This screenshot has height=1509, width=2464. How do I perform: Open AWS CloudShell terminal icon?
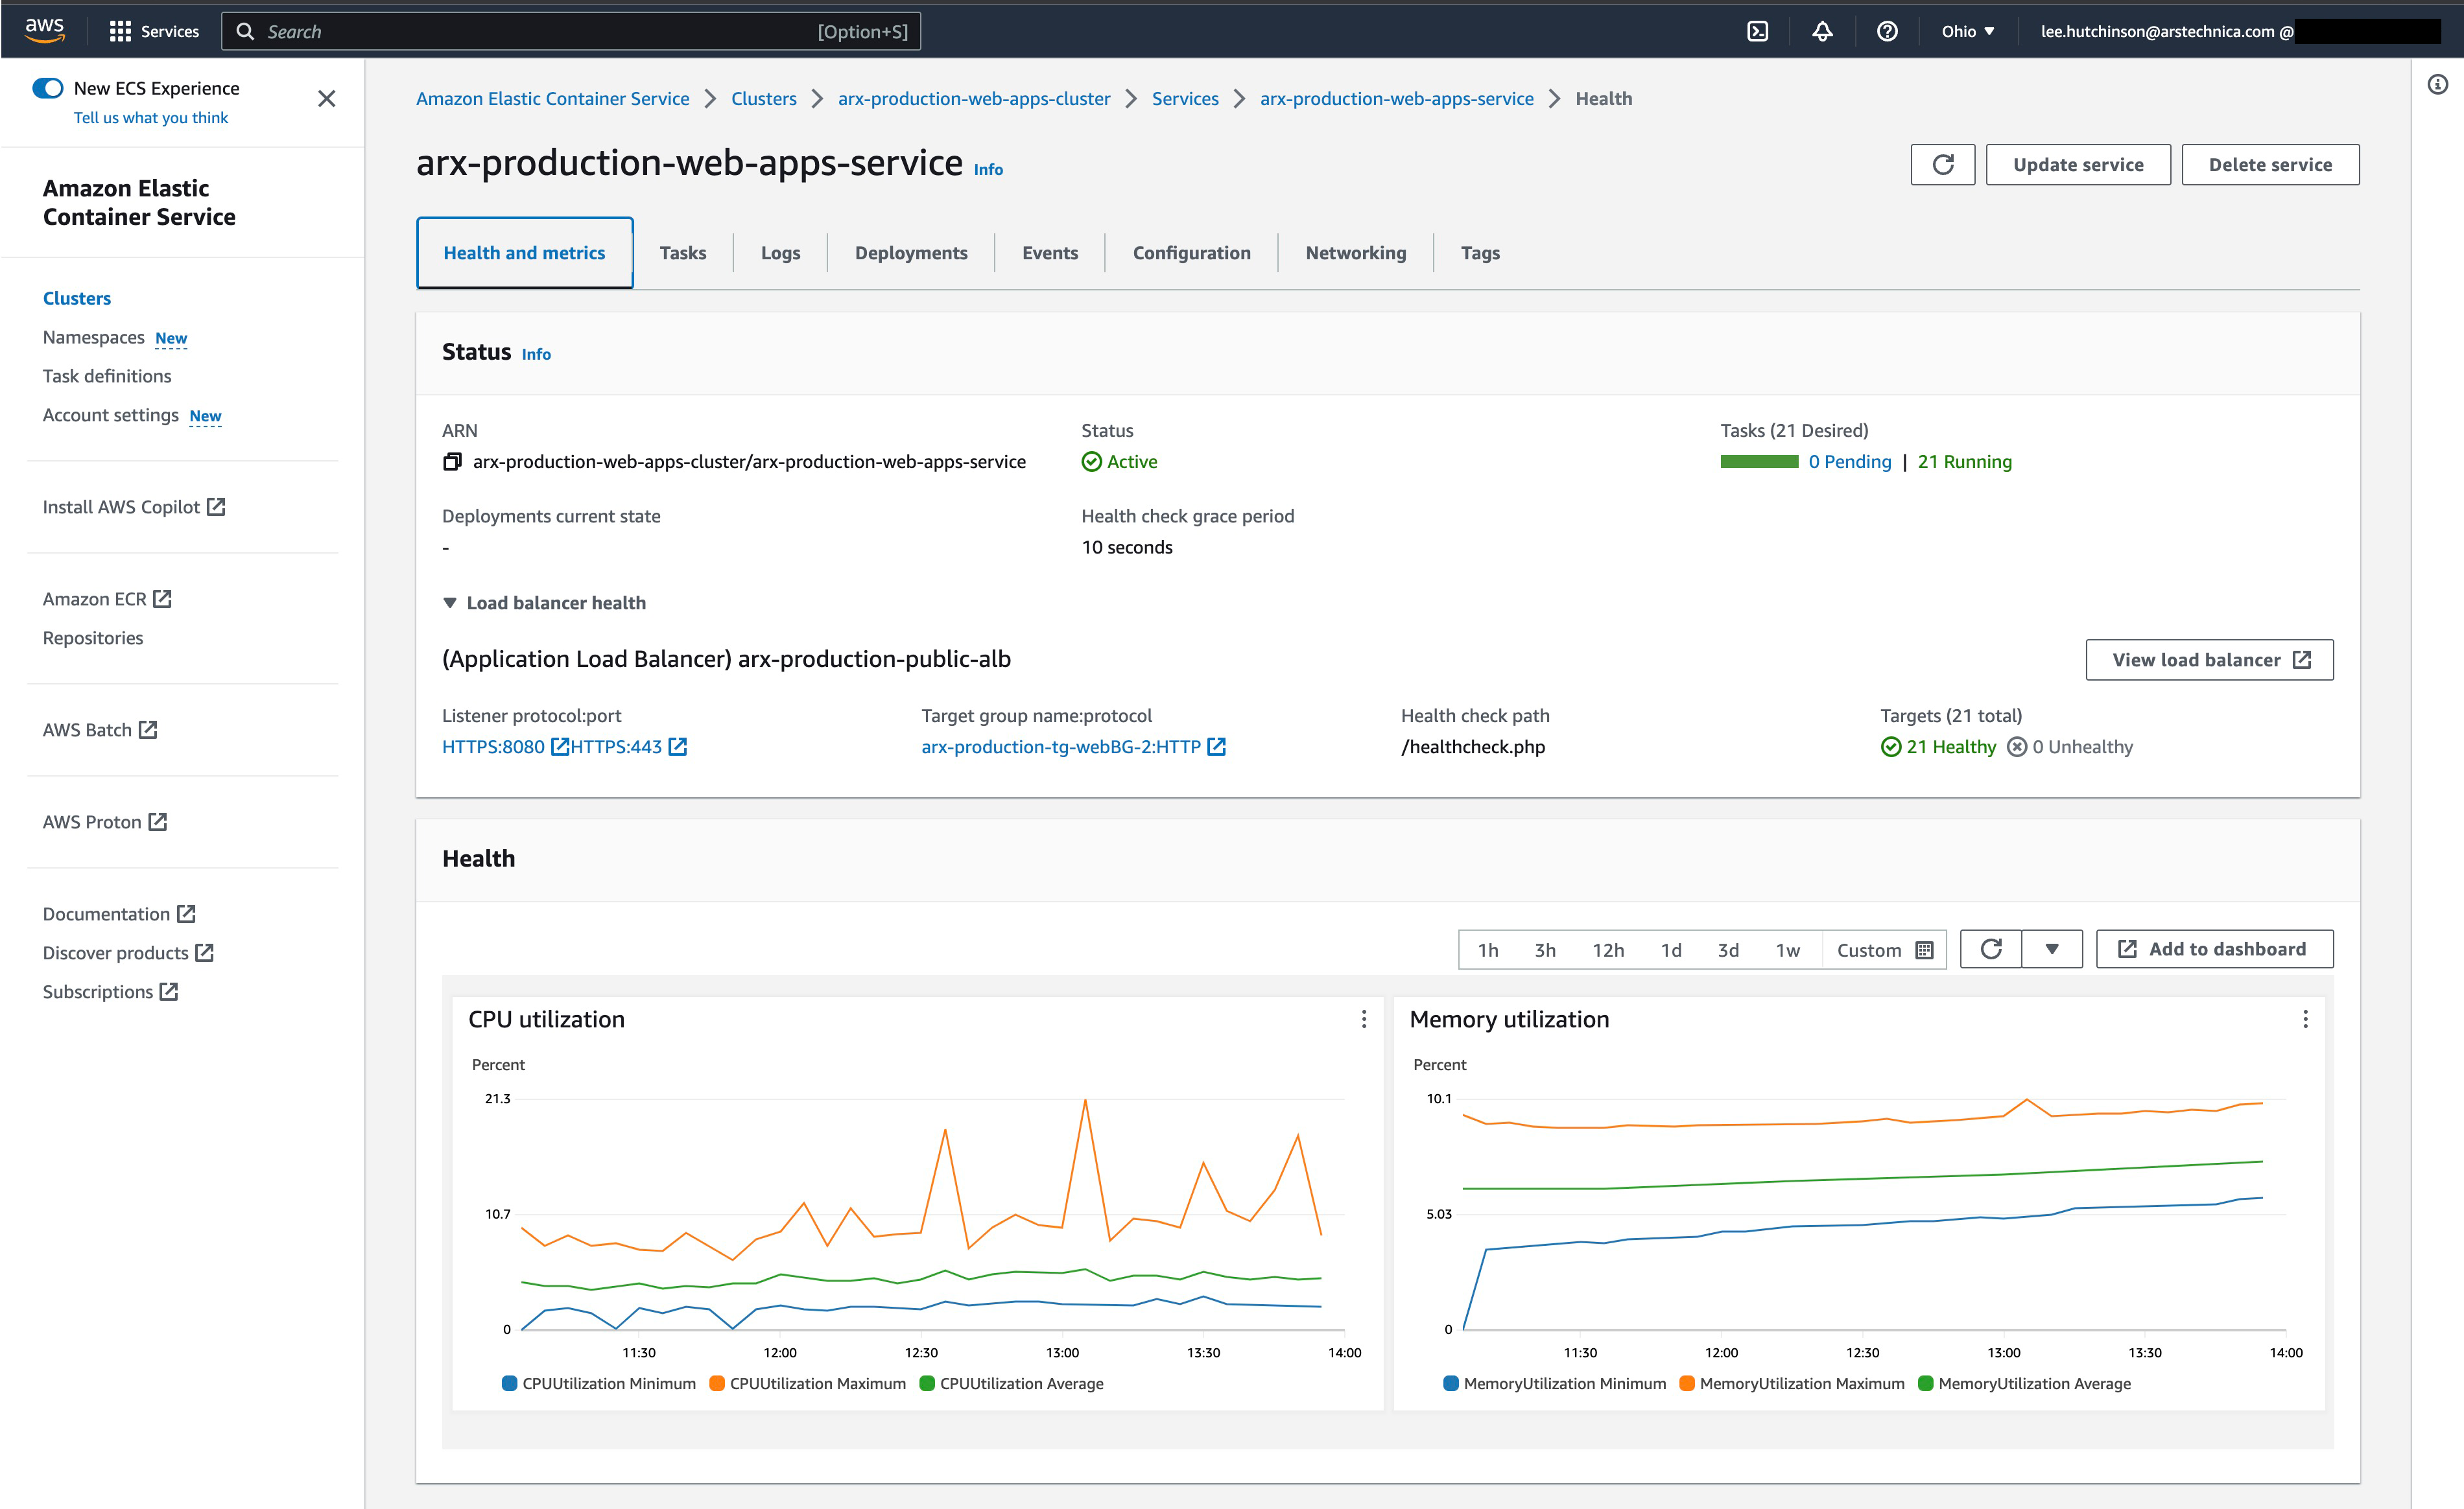click(1757, 31)
